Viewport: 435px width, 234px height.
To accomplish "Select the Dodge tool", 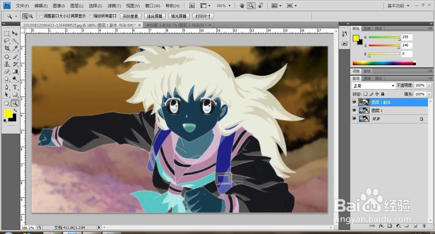I will pyautogui.click(x=15, y=79).
